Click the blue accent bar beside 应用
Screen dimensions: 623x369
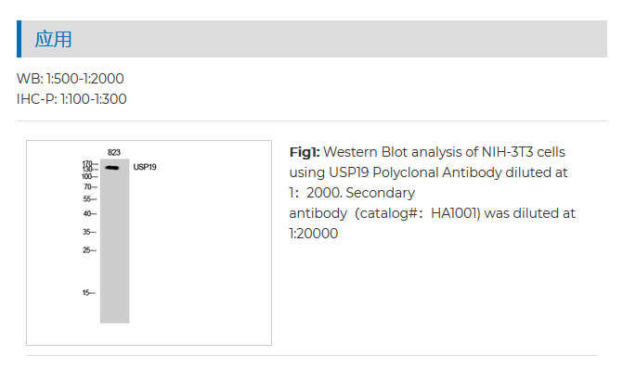coord(19,39)
